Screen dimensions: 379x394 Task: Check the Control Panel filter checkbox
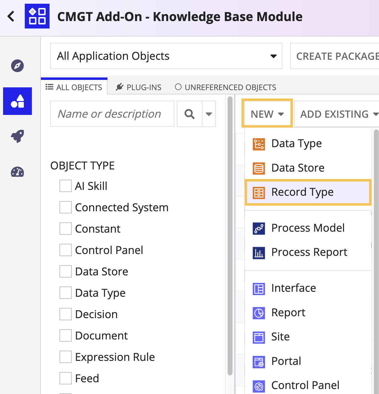[66, 250]
